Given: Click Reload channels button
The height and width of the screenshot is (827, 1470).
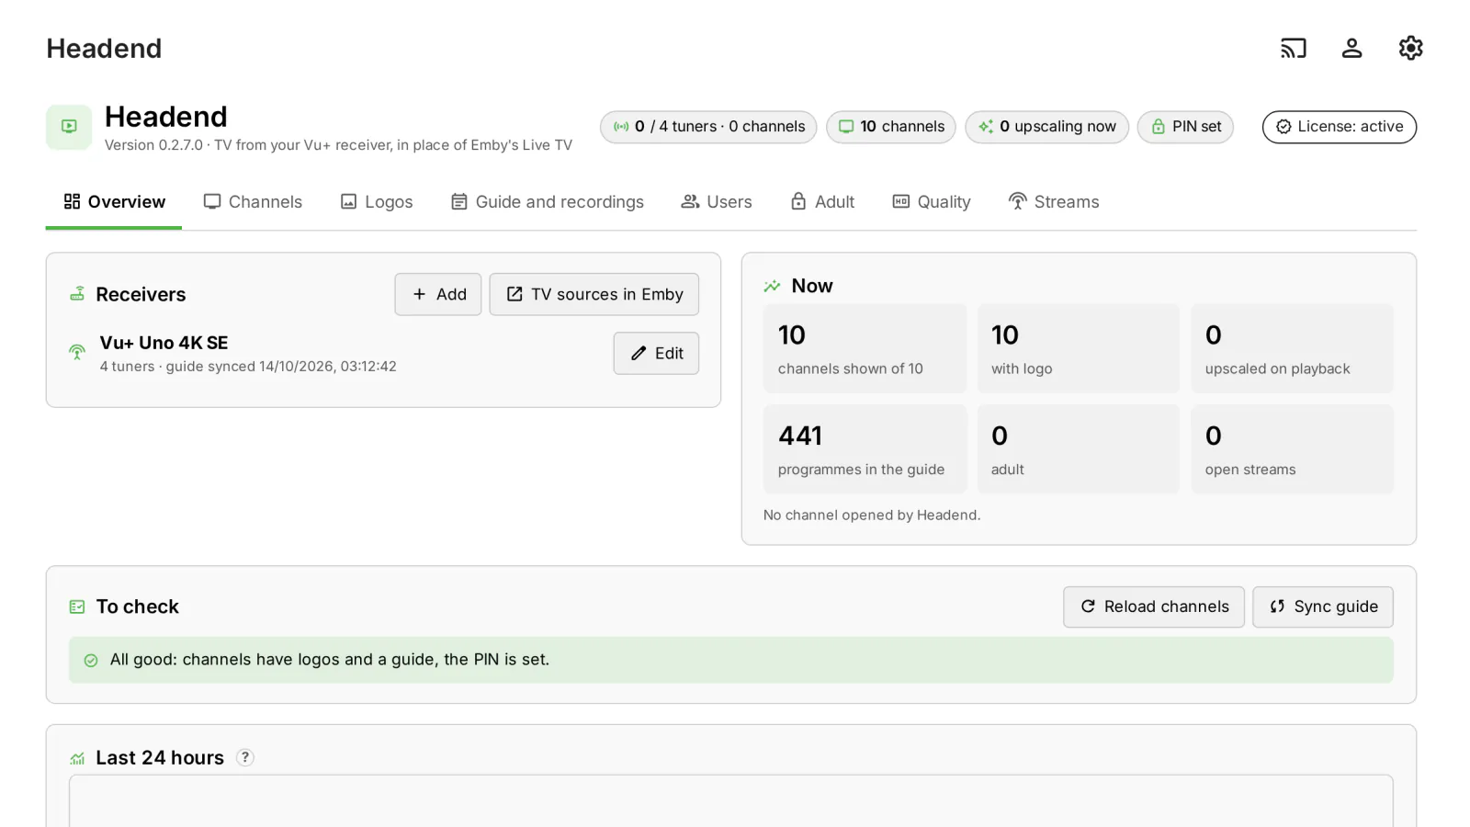Looking at the screenshot, I should coord(1154,606).
